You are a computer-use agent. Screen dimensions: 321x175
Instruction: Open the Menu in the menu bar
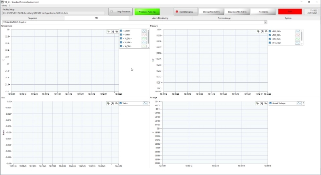click(4, 6)
